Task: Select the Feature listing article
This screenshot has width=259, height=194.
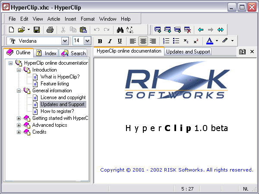Action: pos(55,84)
